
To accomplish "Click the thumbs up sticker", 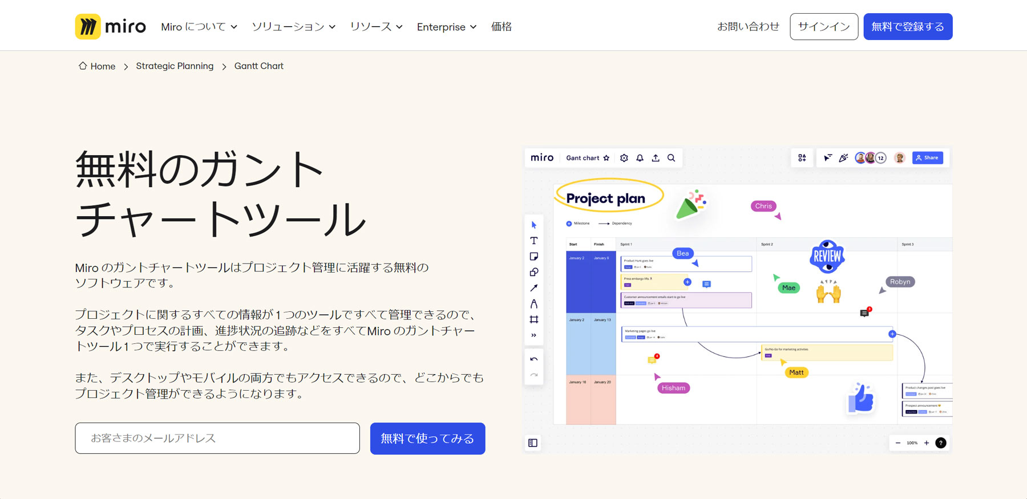I will point(861,397).
